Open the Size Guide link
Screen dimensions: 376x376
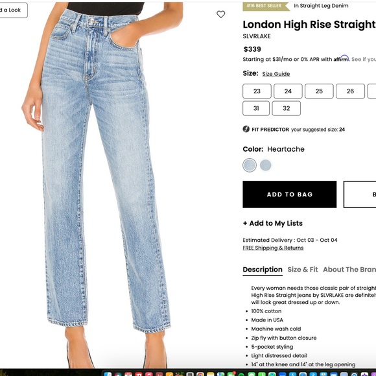(x=276, y=74)
